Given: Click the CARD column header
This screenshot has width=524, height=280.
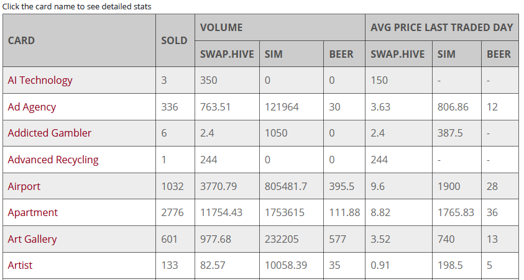Looking at the screenshot, I should pyautogui.click(x=21, y=40).
